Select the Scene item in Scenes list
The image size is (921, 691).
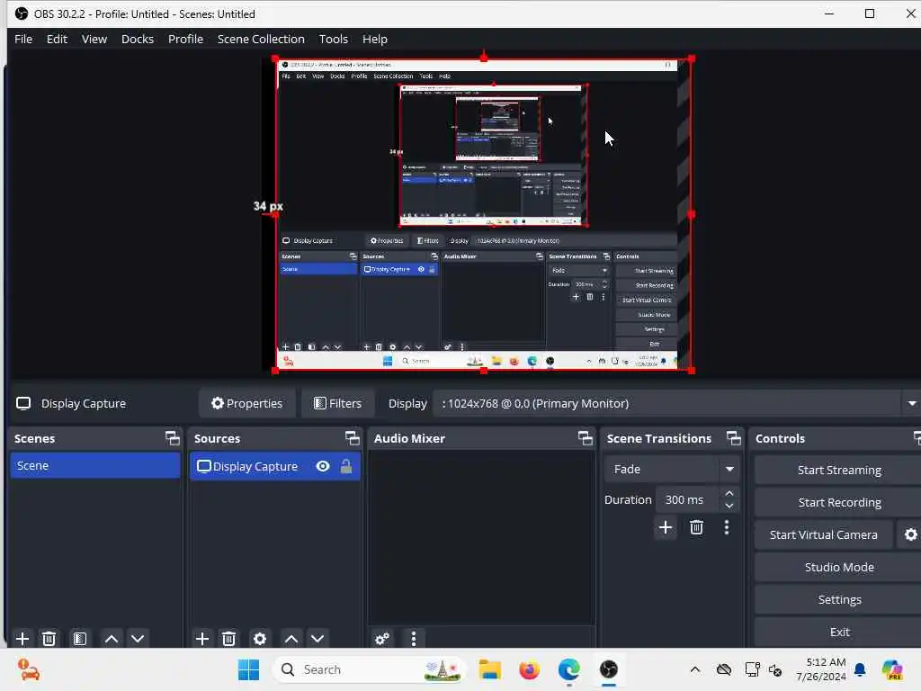pos(95,465)
